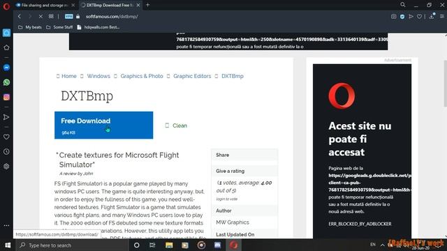
Task: Stop loading the page
Action: pos(41,17)
